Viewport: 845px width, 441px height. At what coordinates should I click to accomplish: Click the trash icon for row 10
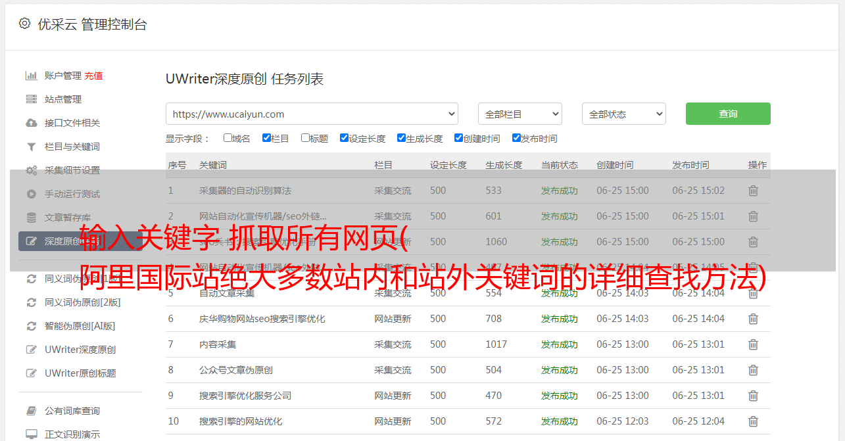753,421
